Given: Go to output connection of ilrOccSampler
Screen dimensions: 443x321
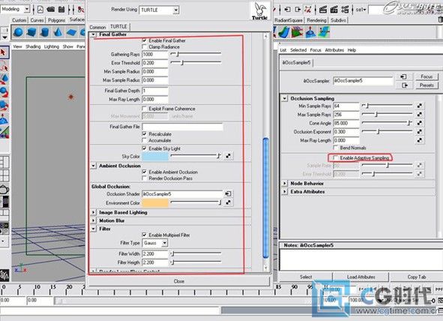Looking at the screenshot, I should tap(404, 85).
